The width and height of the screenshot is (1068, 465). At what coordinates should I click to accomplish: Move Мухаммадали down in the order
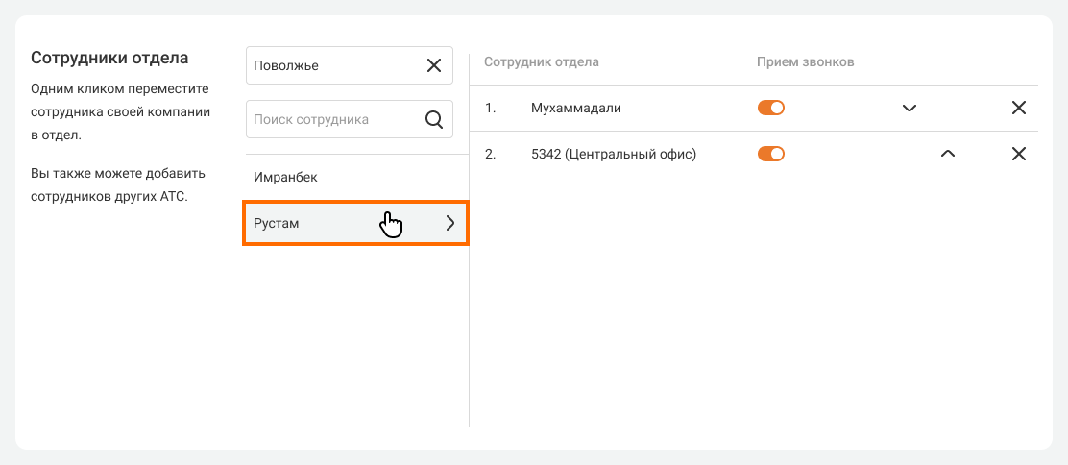(910, 108)
